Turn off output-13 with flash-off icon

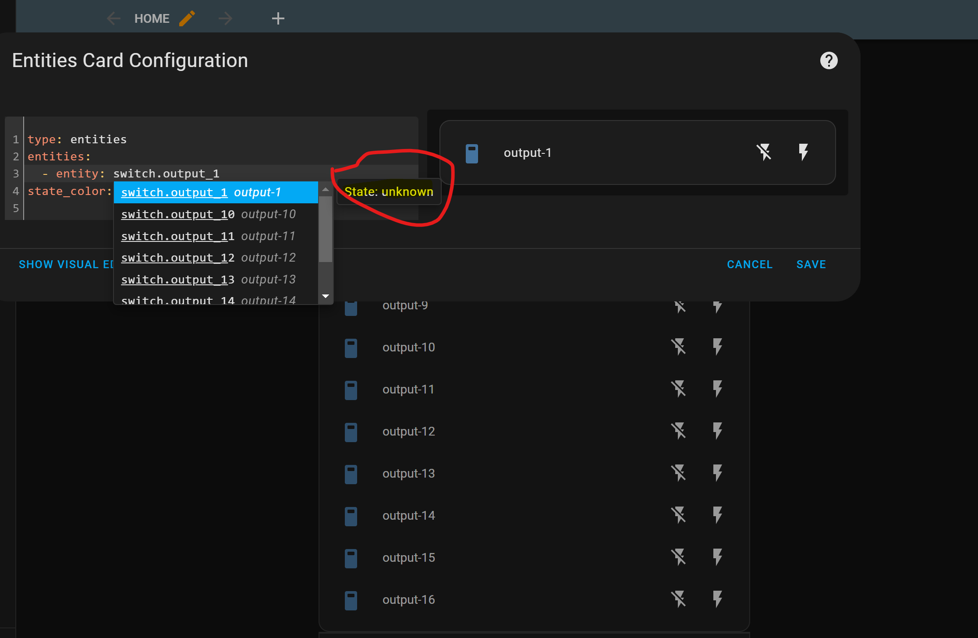(678, 473)
